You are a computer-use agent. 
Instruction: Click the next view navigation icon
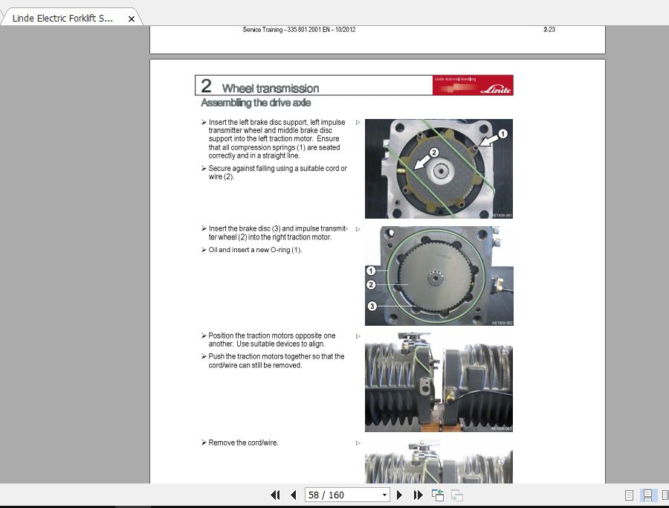point(457,495)
